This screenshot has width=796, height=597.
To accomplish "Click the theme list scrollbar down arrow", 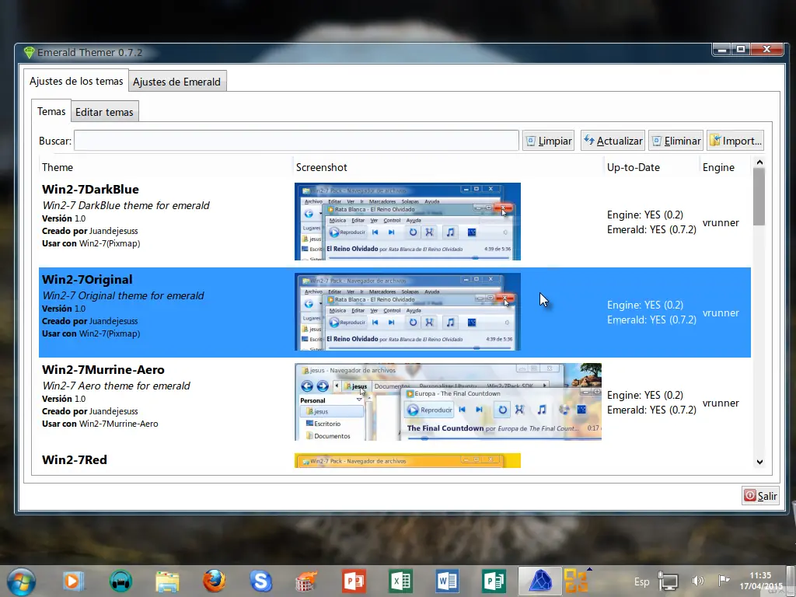I will coord(759,462).
